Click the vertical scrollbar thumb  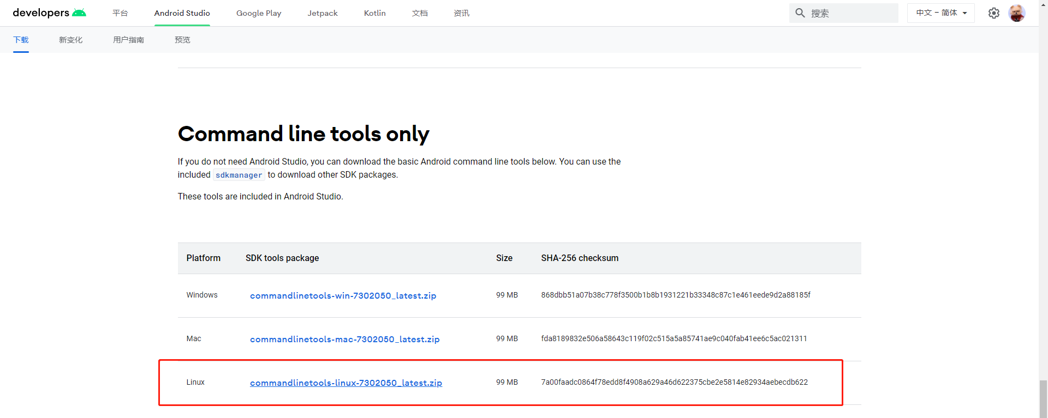coord(1043,399)
